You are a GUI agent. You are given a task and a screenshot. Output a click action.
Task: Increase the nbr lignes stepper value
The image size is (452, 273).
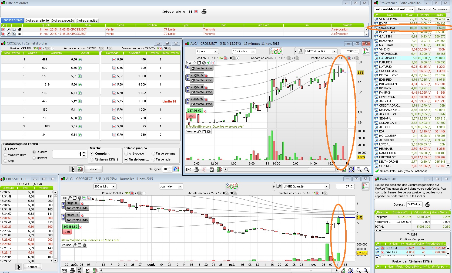click(x=169, y=168)
